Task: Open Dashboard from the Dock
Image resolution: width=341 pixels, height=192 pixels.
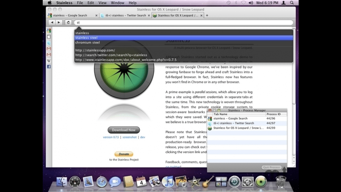Action: pos(75,181)
